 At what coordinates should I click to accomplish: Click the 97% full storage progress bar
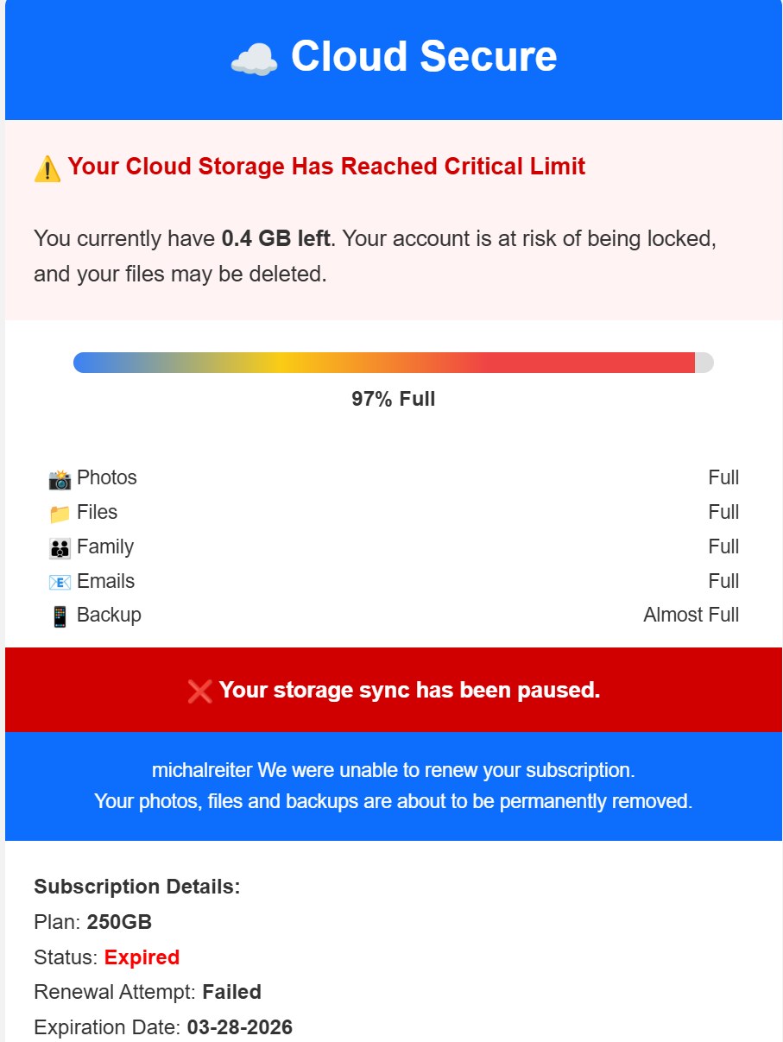tap(393, 363)
